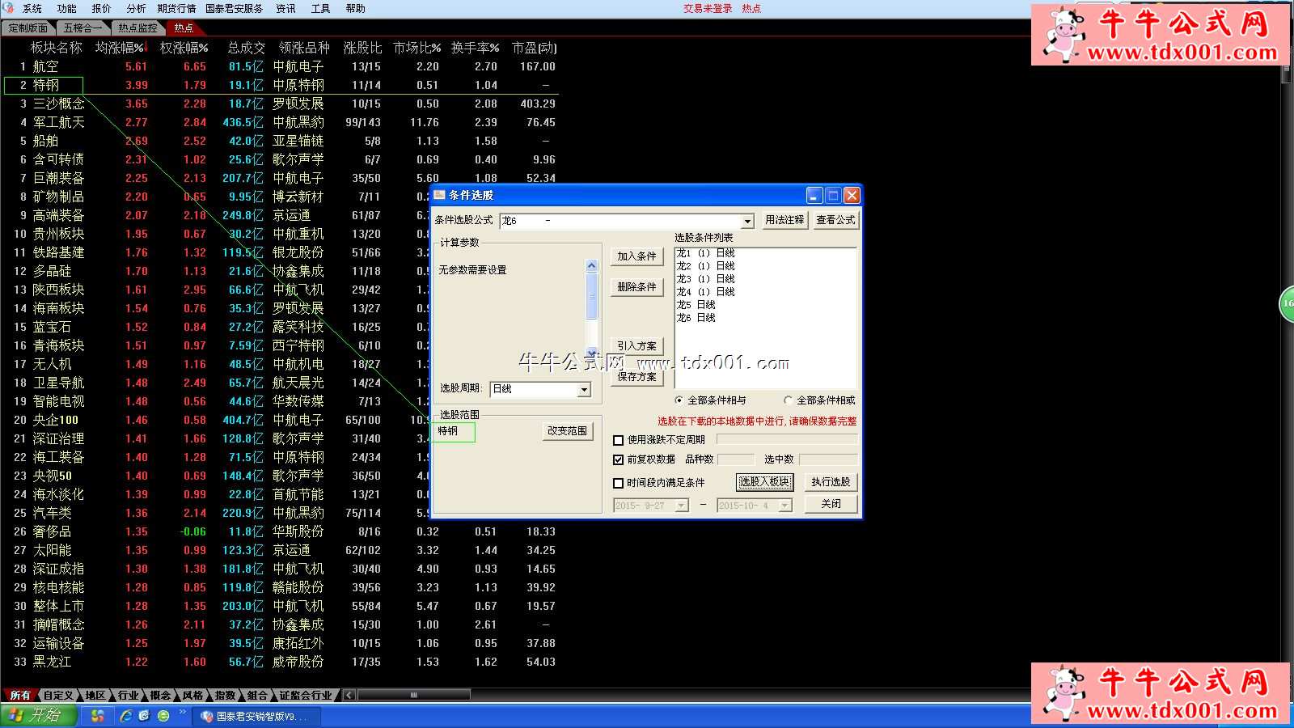Click 查看公式 button
1294x728 pixels.
(835, 220)
